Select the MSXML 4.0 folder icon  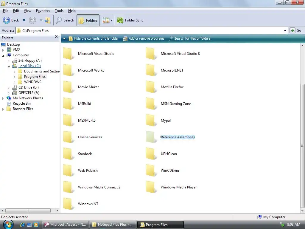coord(68,120)
